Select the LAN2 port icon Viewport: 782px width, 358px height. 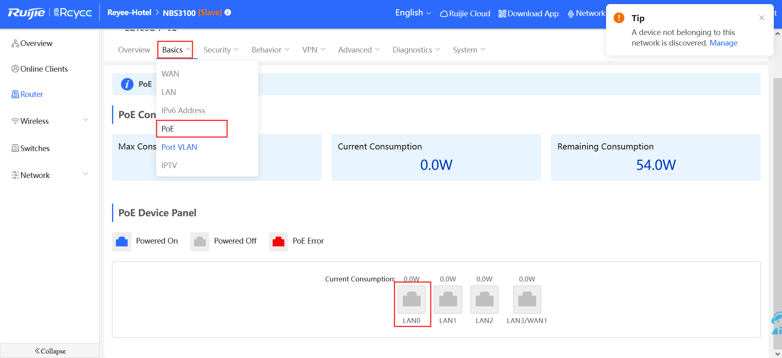click(484, 300)
